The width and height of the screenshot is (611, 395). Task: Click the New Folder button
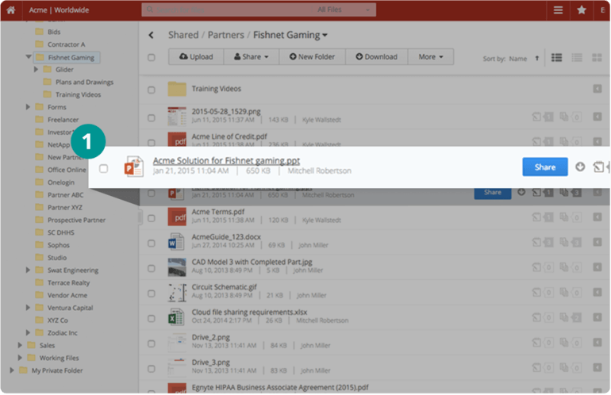click(312, 57)
